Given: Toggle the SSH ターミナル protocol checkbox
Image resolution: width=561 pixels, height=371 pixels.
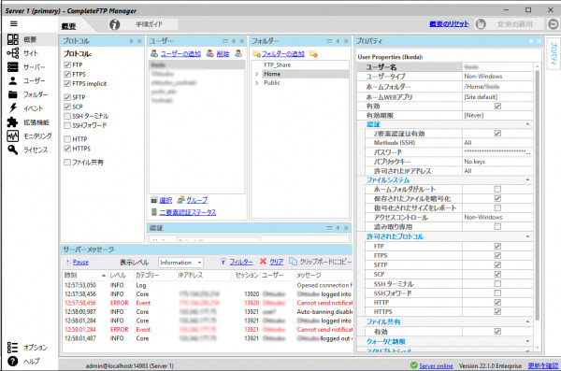Looking at the screenshot, I should pyautogui.click(x=67, y=116).
